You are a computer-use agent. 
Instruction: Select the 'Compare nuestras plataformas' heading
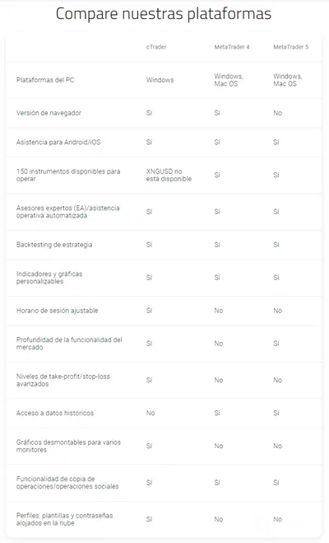click(164, 14)
